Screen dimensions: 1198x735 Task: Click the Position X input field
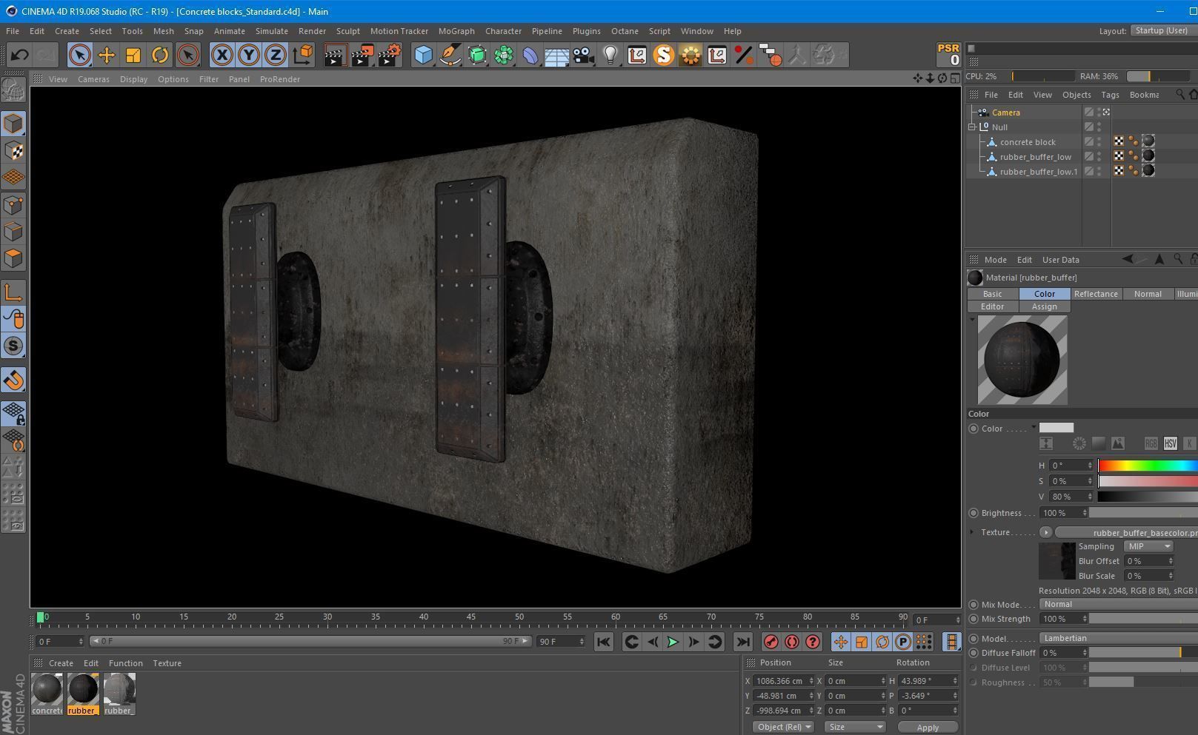(783, 681)
